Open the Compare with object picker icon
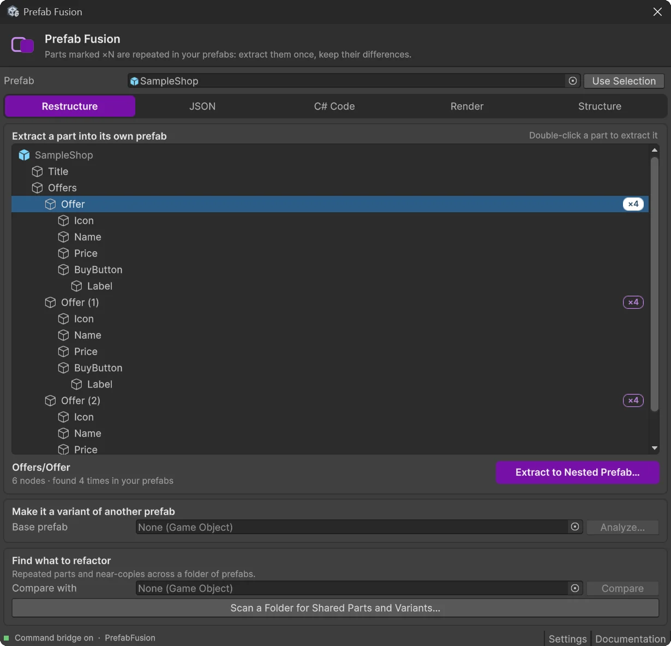The width and height of the screenshot is (671, 646). [x=575, y=588]
